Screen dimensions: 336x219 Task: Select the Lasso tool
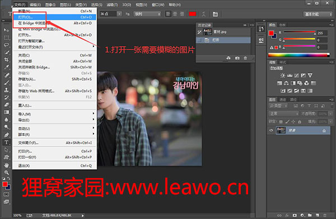coord(6,45)
